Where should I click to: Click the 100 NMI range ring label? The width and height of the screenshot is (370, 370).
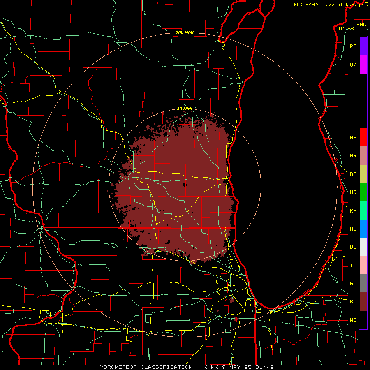pyautogui.click(x=185, y=32)
